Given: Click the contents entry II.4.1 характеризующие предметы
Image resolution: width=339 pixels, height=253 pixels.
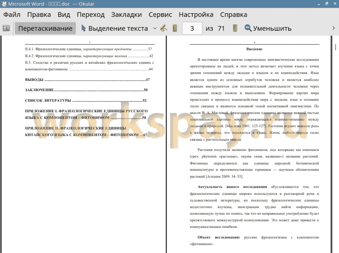Looking at the screenshot, I should coord(88,49).
